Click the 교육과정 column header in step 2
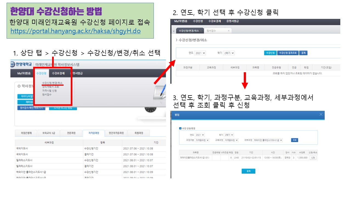351x197 pixels. coord(211,67)
